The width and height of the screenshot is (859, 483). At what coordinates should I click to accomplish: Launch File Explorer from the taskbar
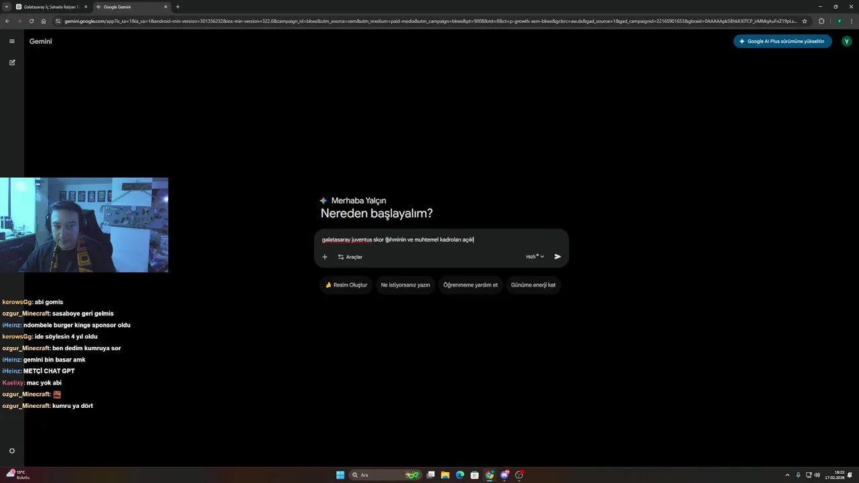(x=445, y=475)
